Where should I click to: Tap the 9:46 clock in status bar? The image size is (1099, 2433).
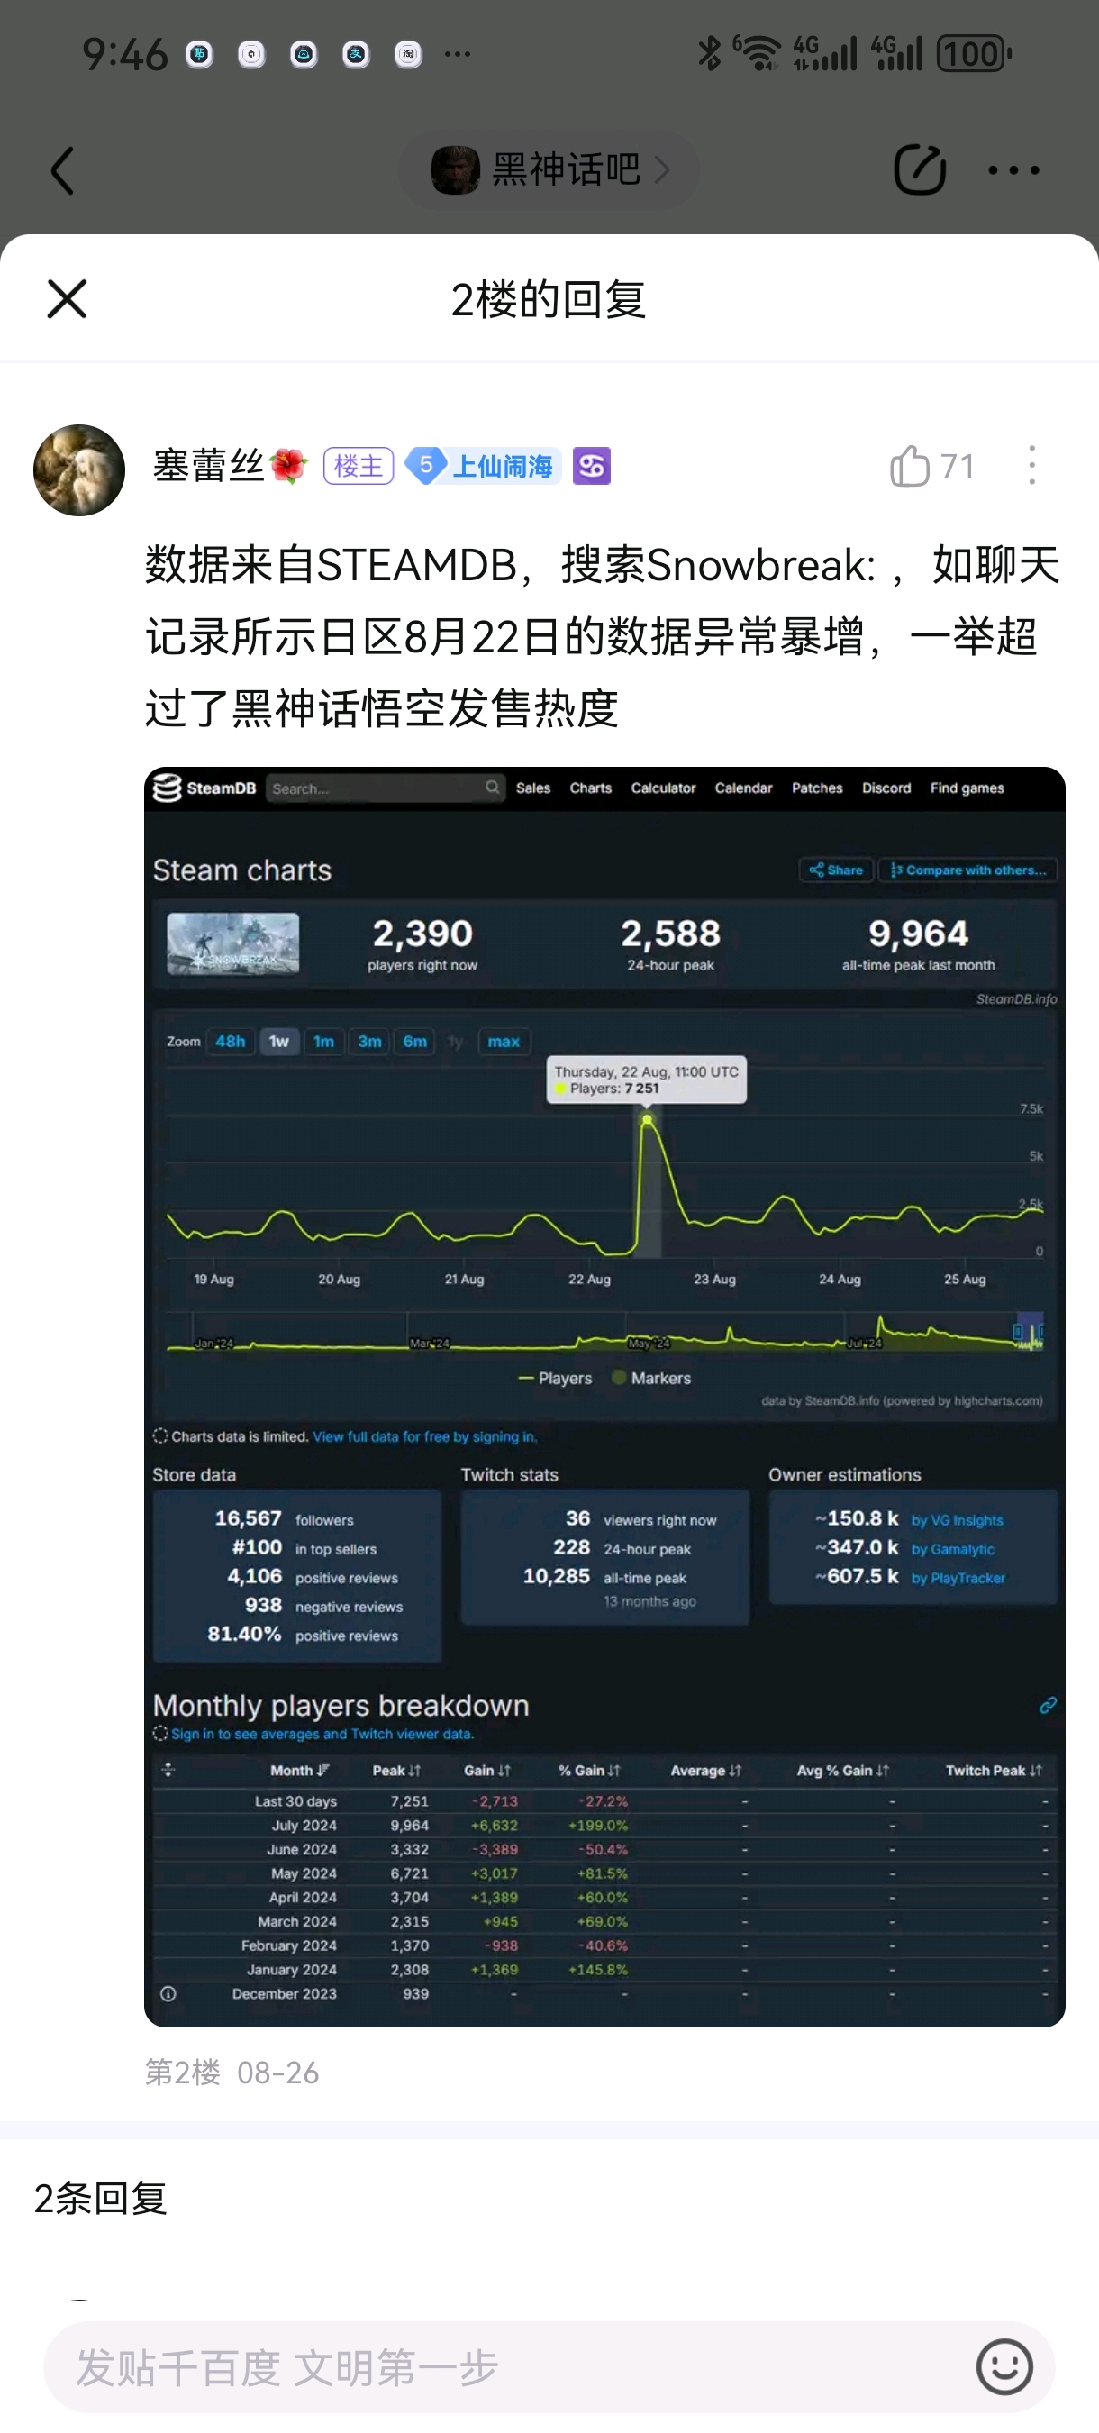point(124,55)
